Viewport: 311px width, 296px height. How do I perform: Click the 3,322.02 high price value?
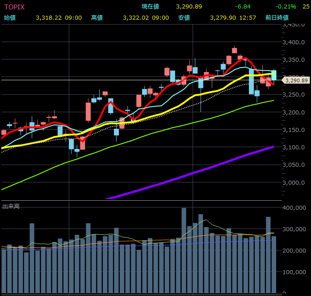click(136, 17)
